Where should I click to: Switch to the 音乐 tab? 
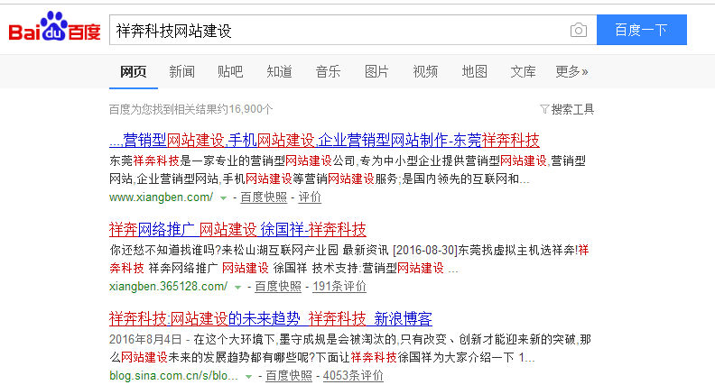point(328,71)
